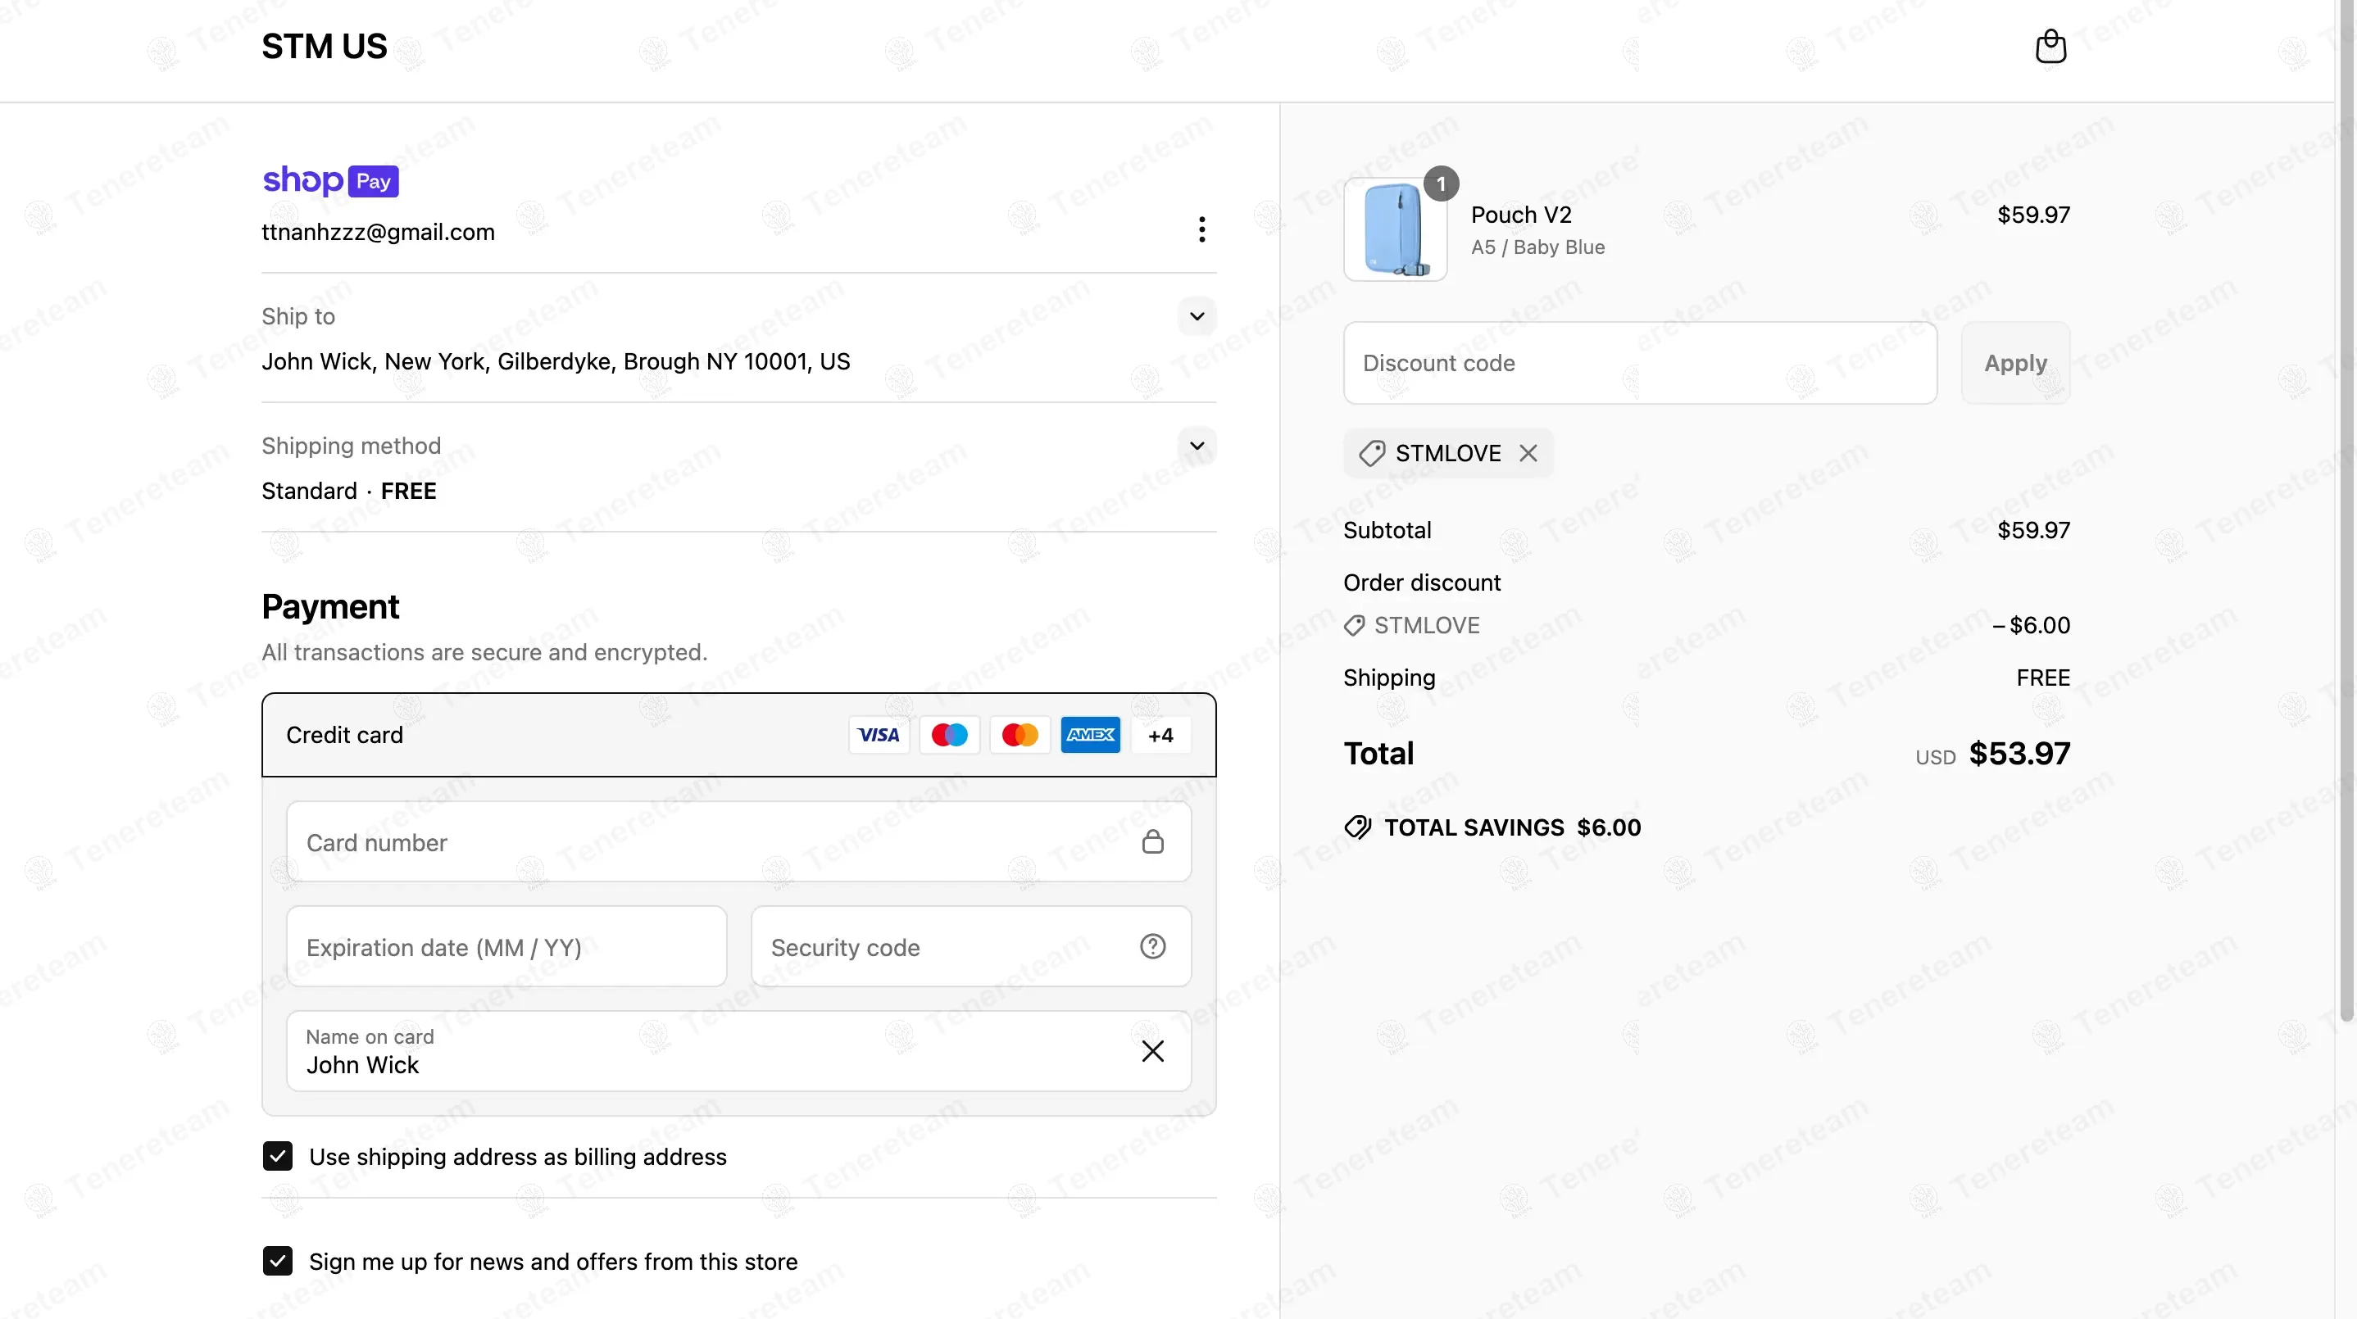Clear the Name on card field
Image resolution: width=2357 pixels, height=1319 pixels.
pyautogui.click(x=1152, y=1051)
